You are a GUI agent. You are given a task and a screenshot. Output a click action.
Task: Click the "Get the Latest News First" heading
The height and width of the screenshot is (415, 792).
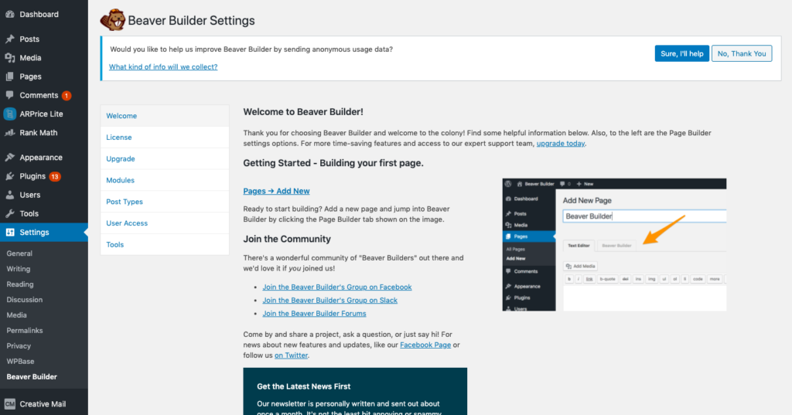(303, 386)
